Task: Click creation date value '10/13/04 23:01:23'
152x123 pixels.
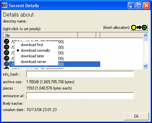Action: 41,110
